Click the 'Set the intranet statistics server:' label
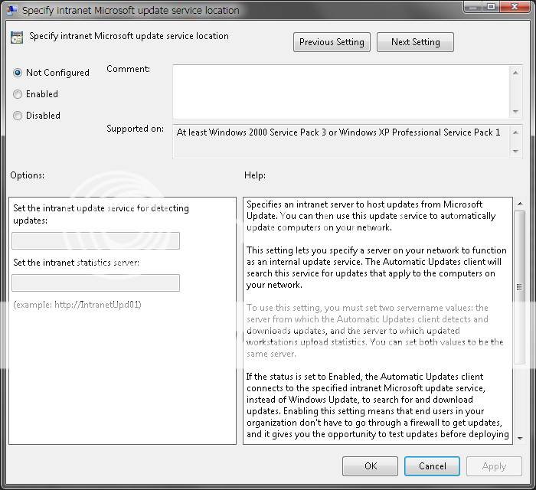 click(76, 263)
